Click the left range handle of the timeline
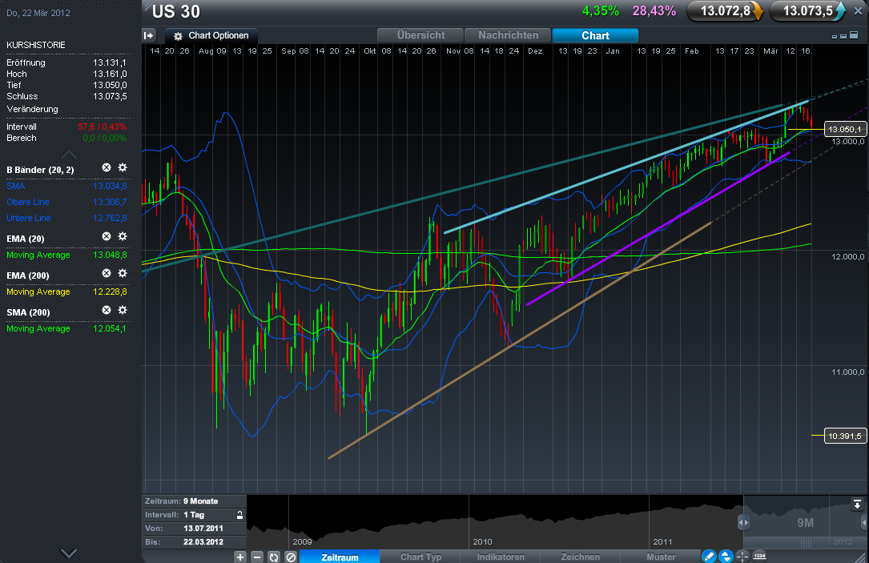 [743, 522]
